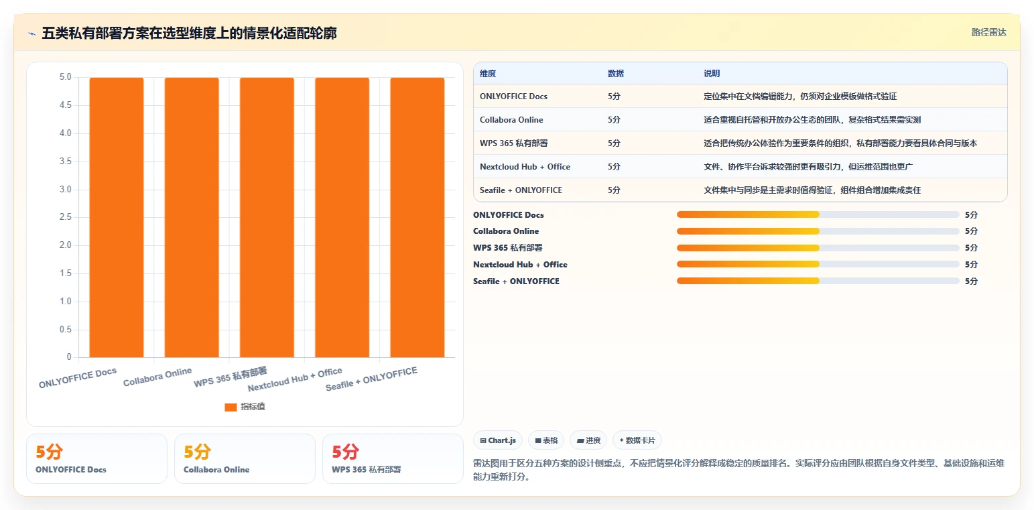
Task: Open the 5分 ONLYOFFICE Docs data card
Action: pos(96,458)
